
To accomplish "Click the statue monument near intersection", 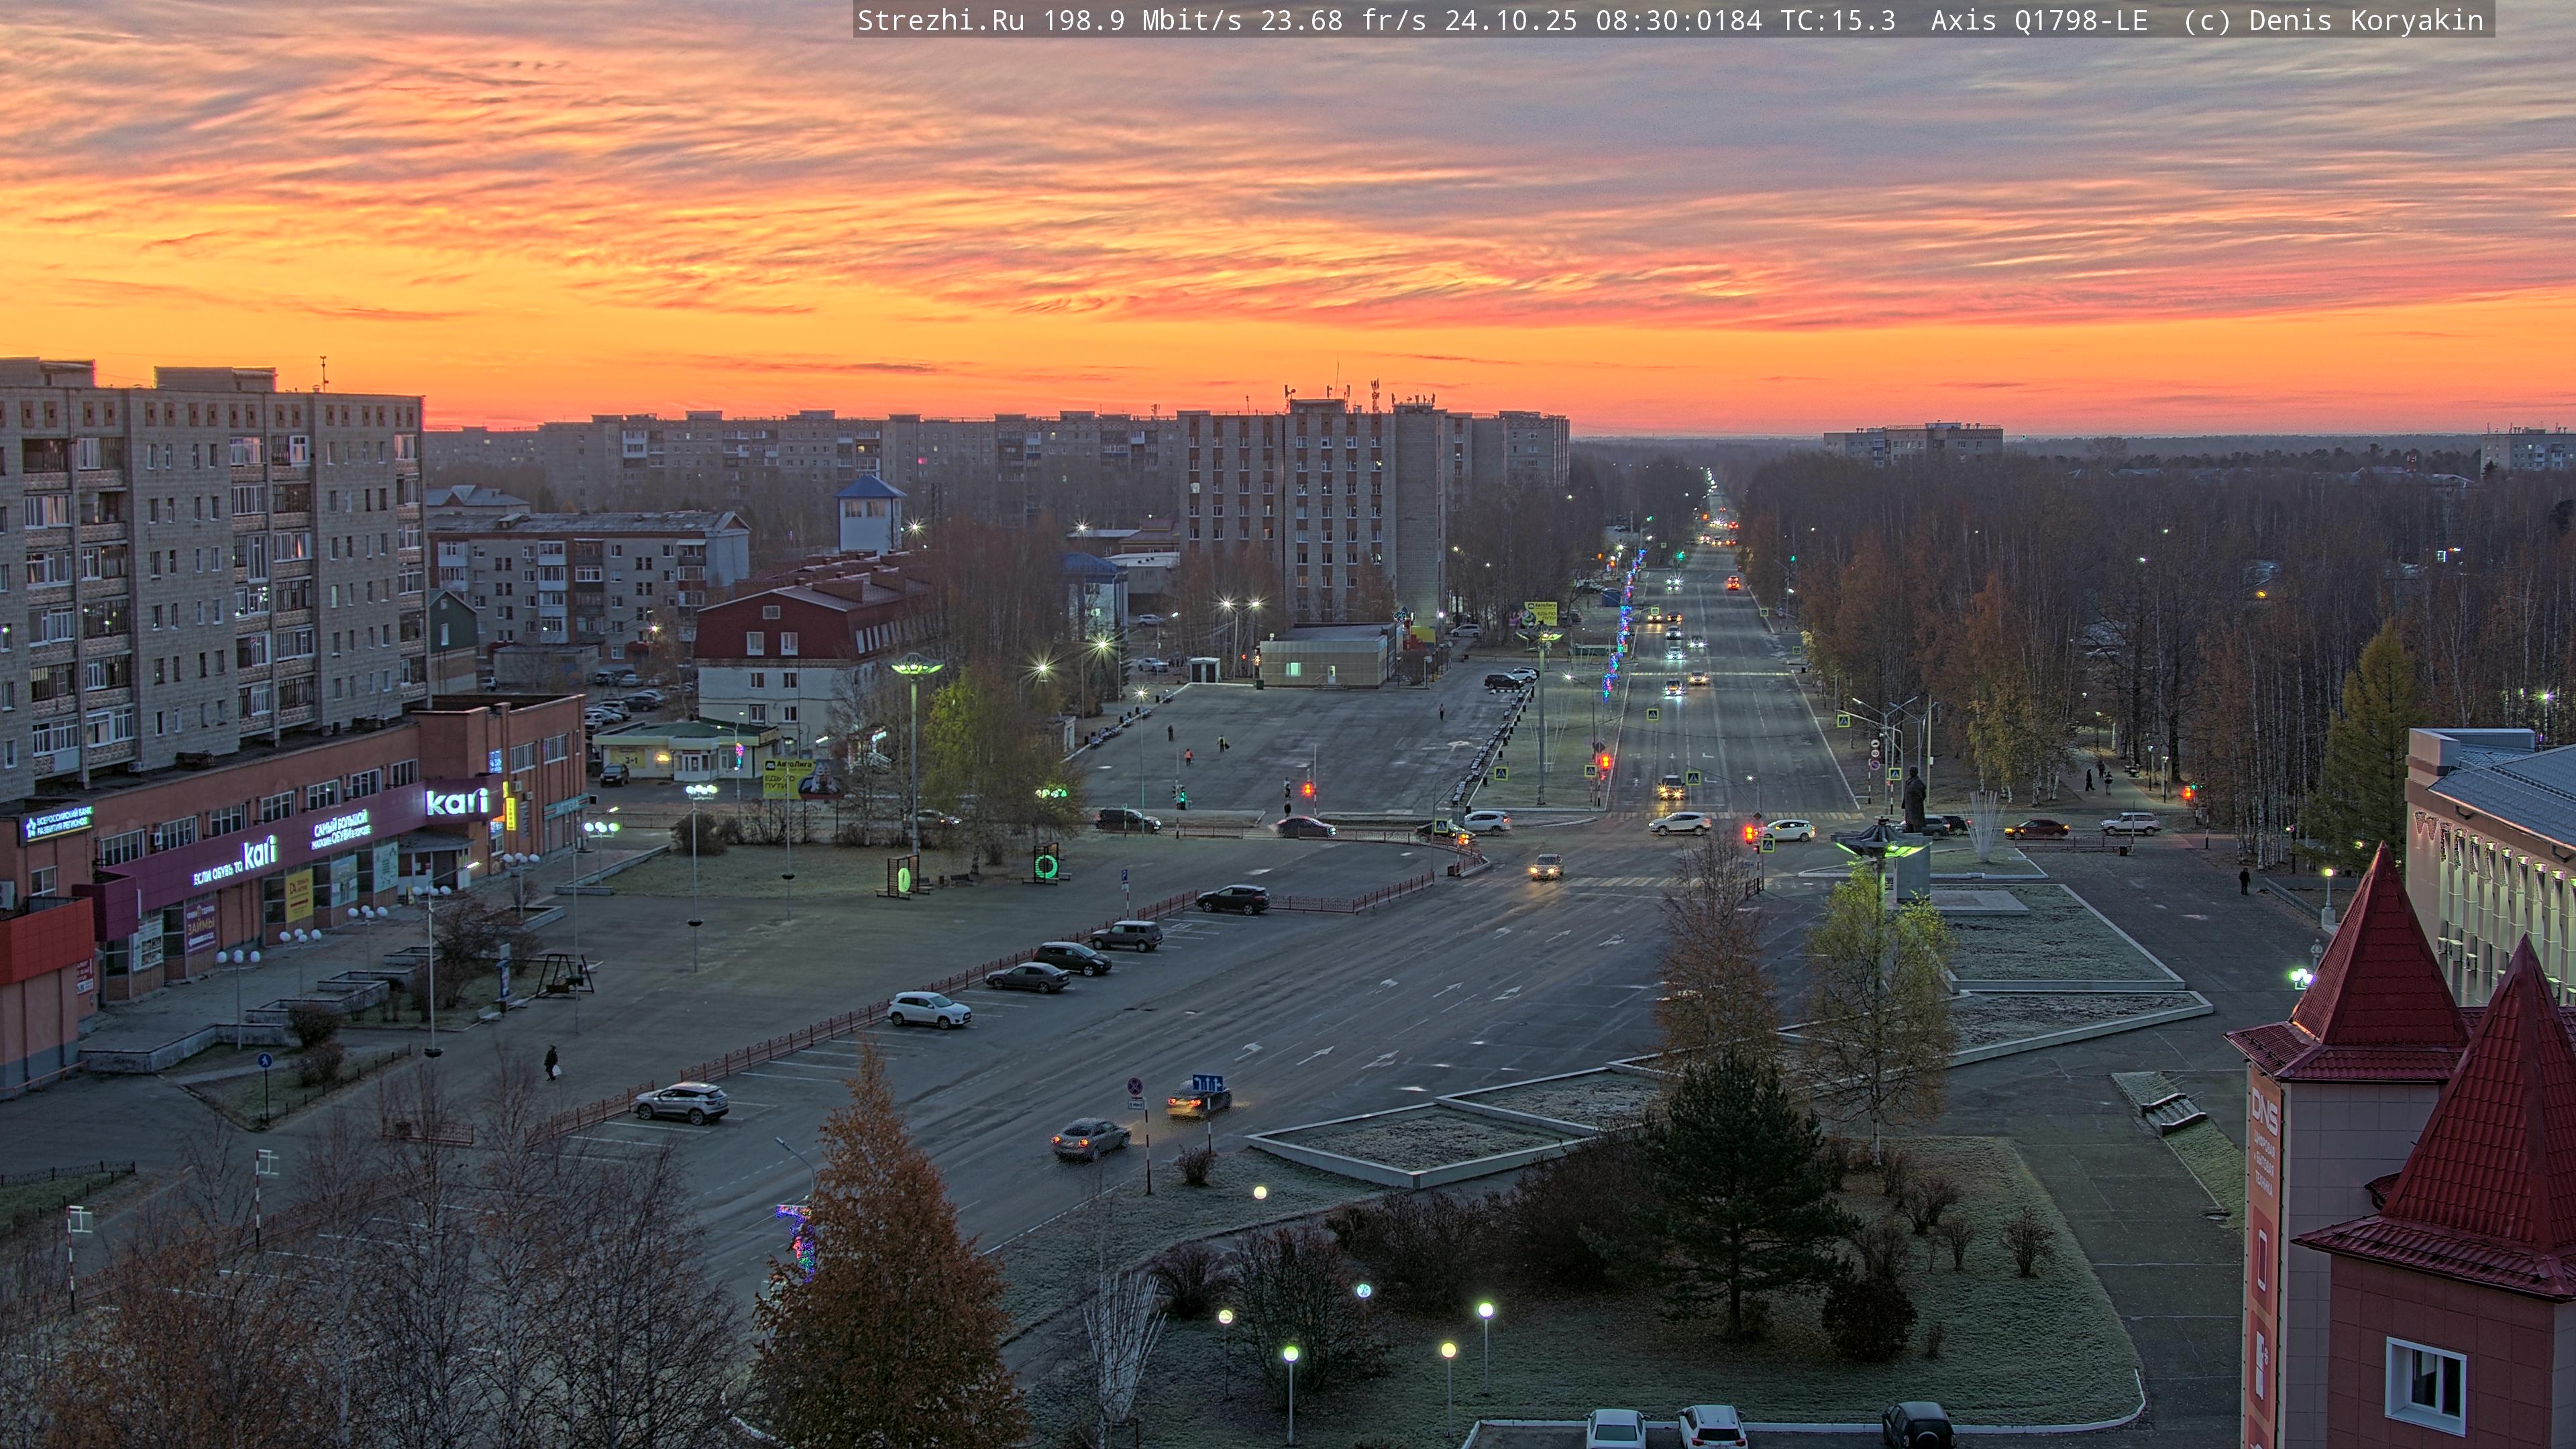I will point(1913,801).
